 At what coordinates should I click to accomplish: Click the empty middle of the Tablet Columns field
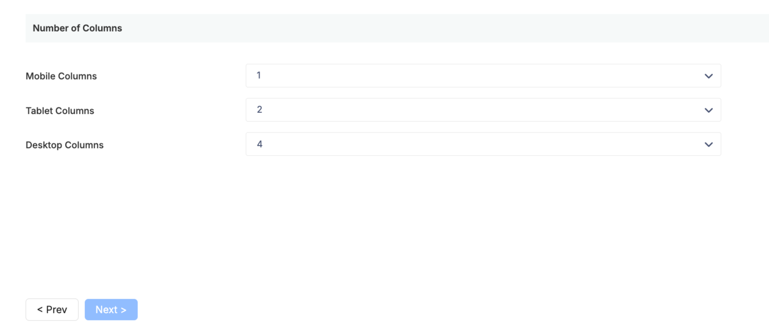(x=483, y=110)
